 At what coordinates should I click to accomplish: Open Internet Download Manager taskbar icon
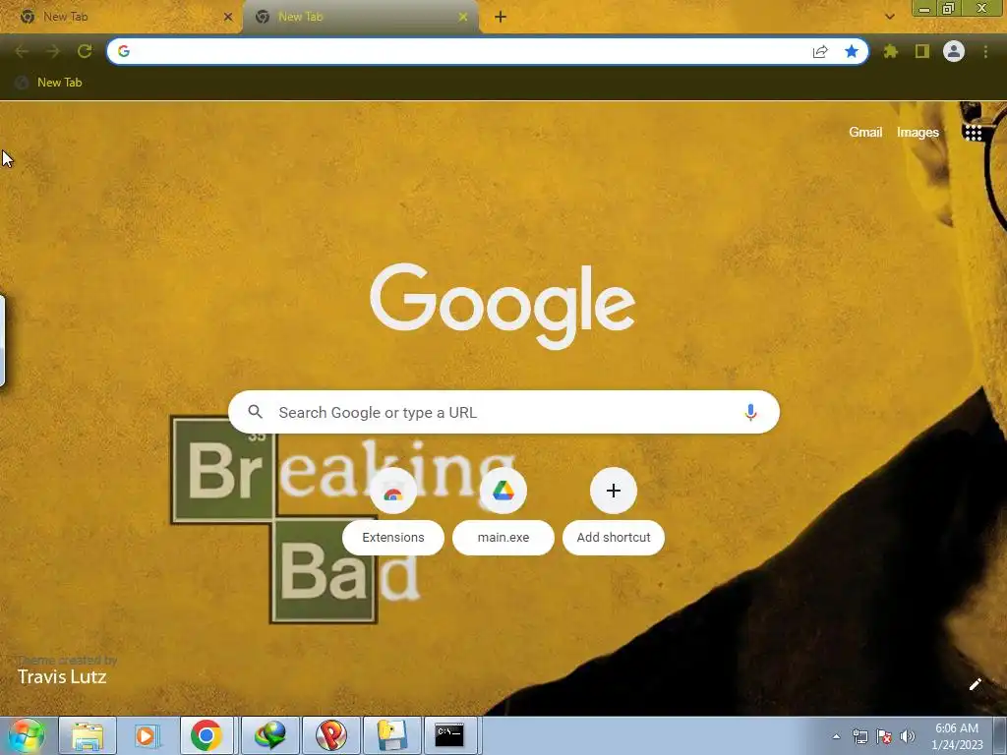pos(269,735)
